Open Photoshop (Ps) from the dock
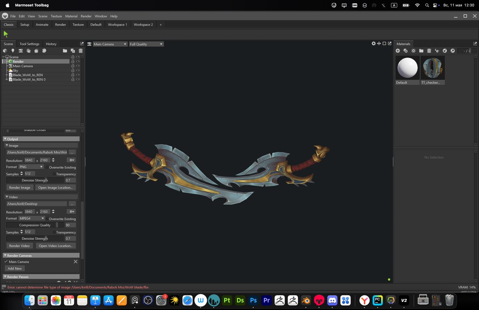Viewport: 479px width, 310px height. (x=253, y=300)
